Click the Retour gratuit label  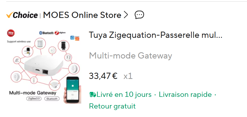[x=112, y=106]
